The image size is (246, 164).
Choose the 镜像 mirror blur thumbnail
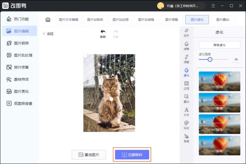click(219, 103)
